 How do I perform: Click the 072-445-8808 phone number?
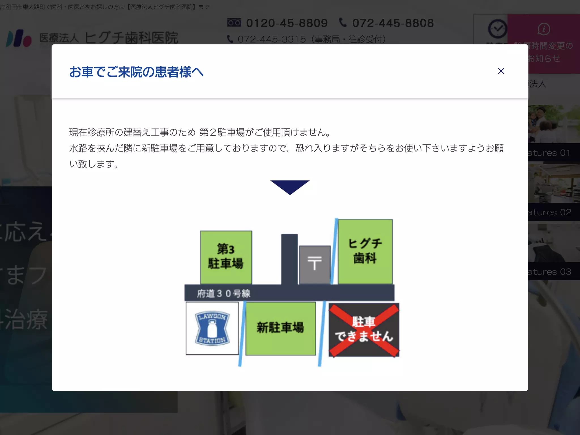pos(393,23)
